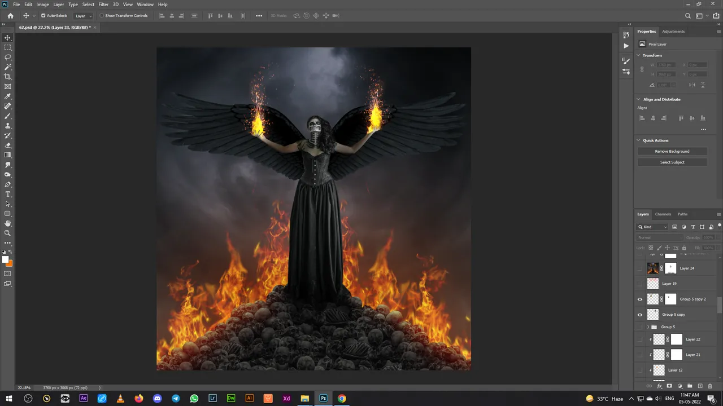Select the Clone Stamp tool

click(x=7, y=126)
